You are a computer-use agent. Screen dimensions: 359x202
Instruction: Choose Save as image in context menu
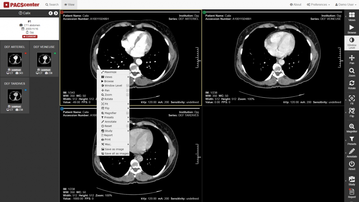[x=113, y=149]
